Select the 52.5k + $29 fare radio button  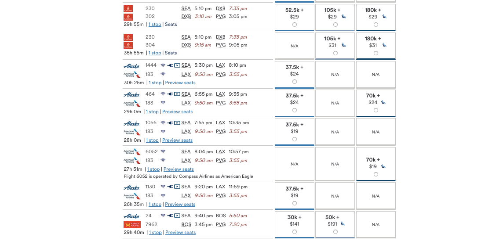(295, 25)
